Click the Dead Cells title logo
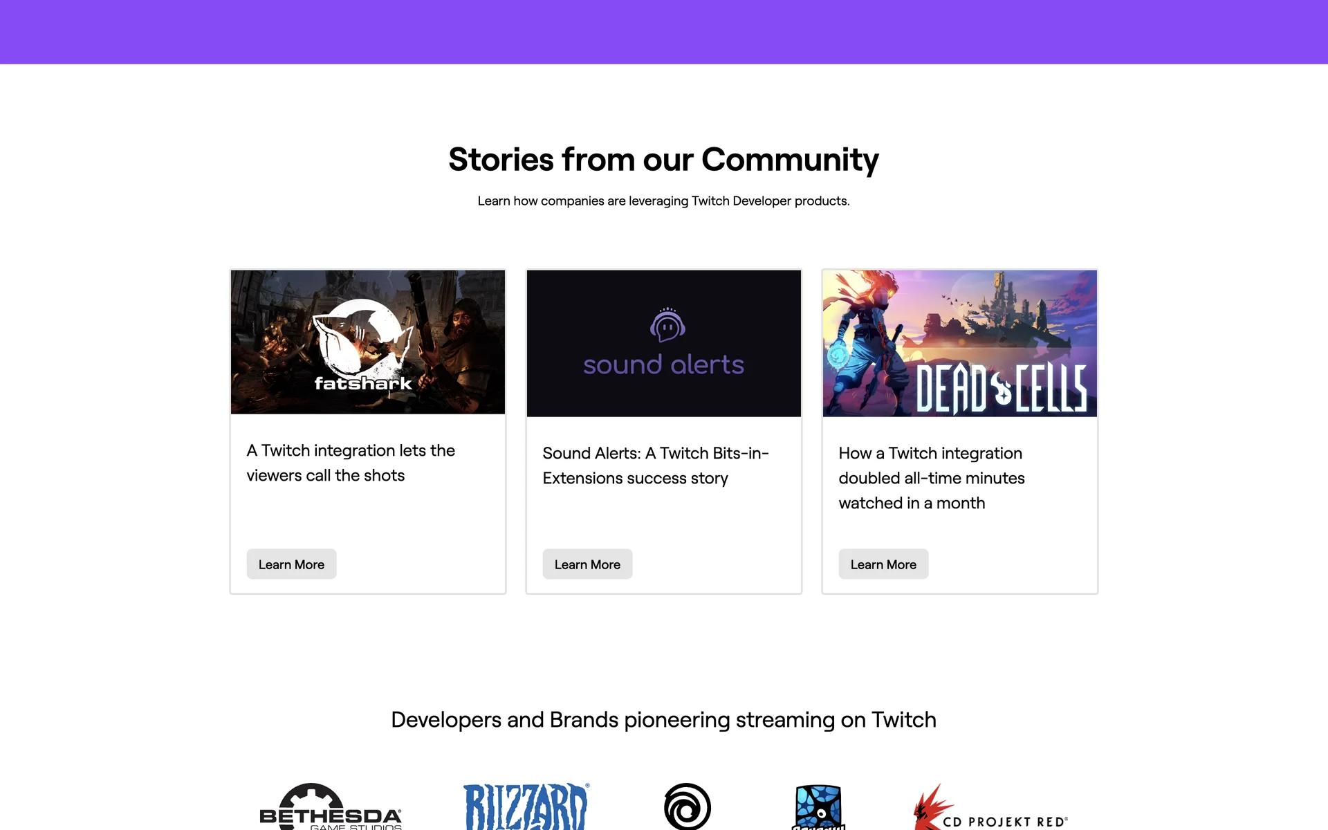The width and height of the screenshot is (1328, 830). pyautogui.click(x=1002, y=387)
